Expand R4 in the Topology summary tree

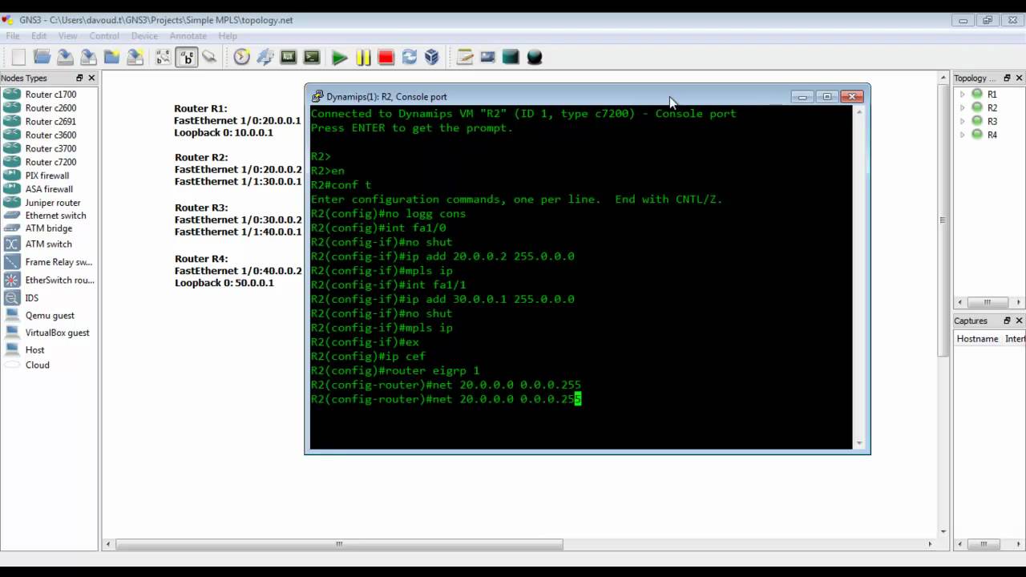coord(963,134)
